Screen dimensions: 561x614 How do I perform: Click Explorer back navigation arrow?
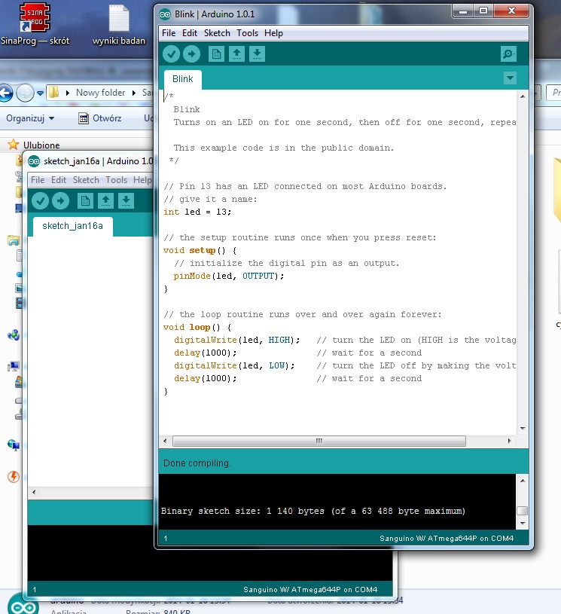pos(6,93)
